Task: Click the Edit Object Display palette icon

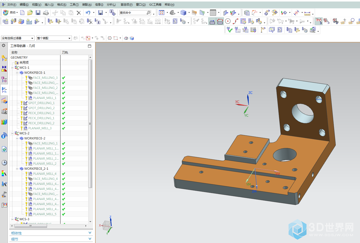Action: (x=274, y=13)
